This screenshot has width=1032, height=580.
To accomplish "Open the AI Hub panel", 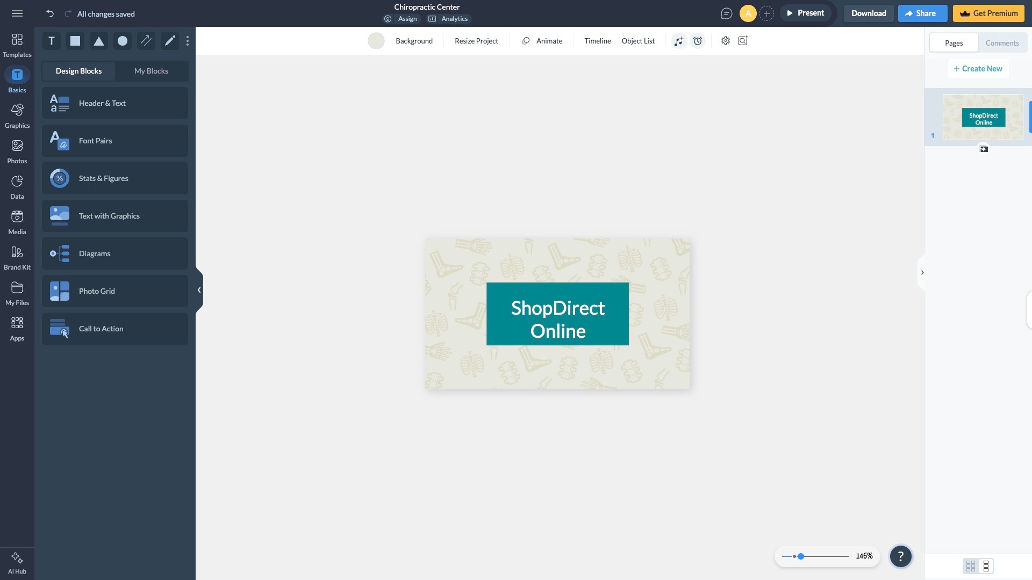I will point(17,563).
